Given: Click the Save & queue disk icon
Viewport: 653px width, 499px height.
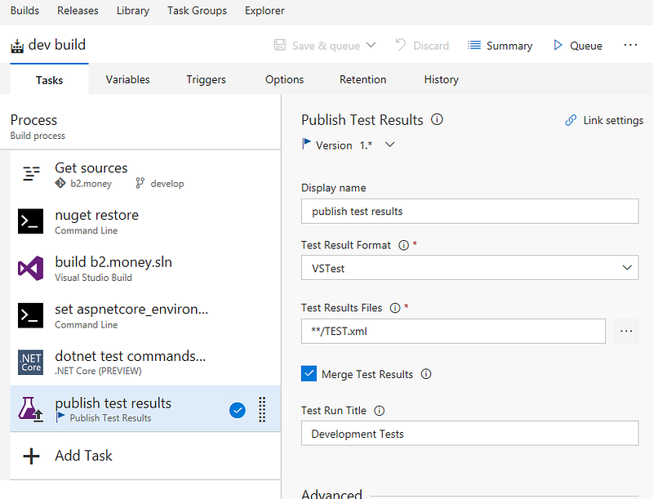Looking at the screenshot, I should point(280,45).
